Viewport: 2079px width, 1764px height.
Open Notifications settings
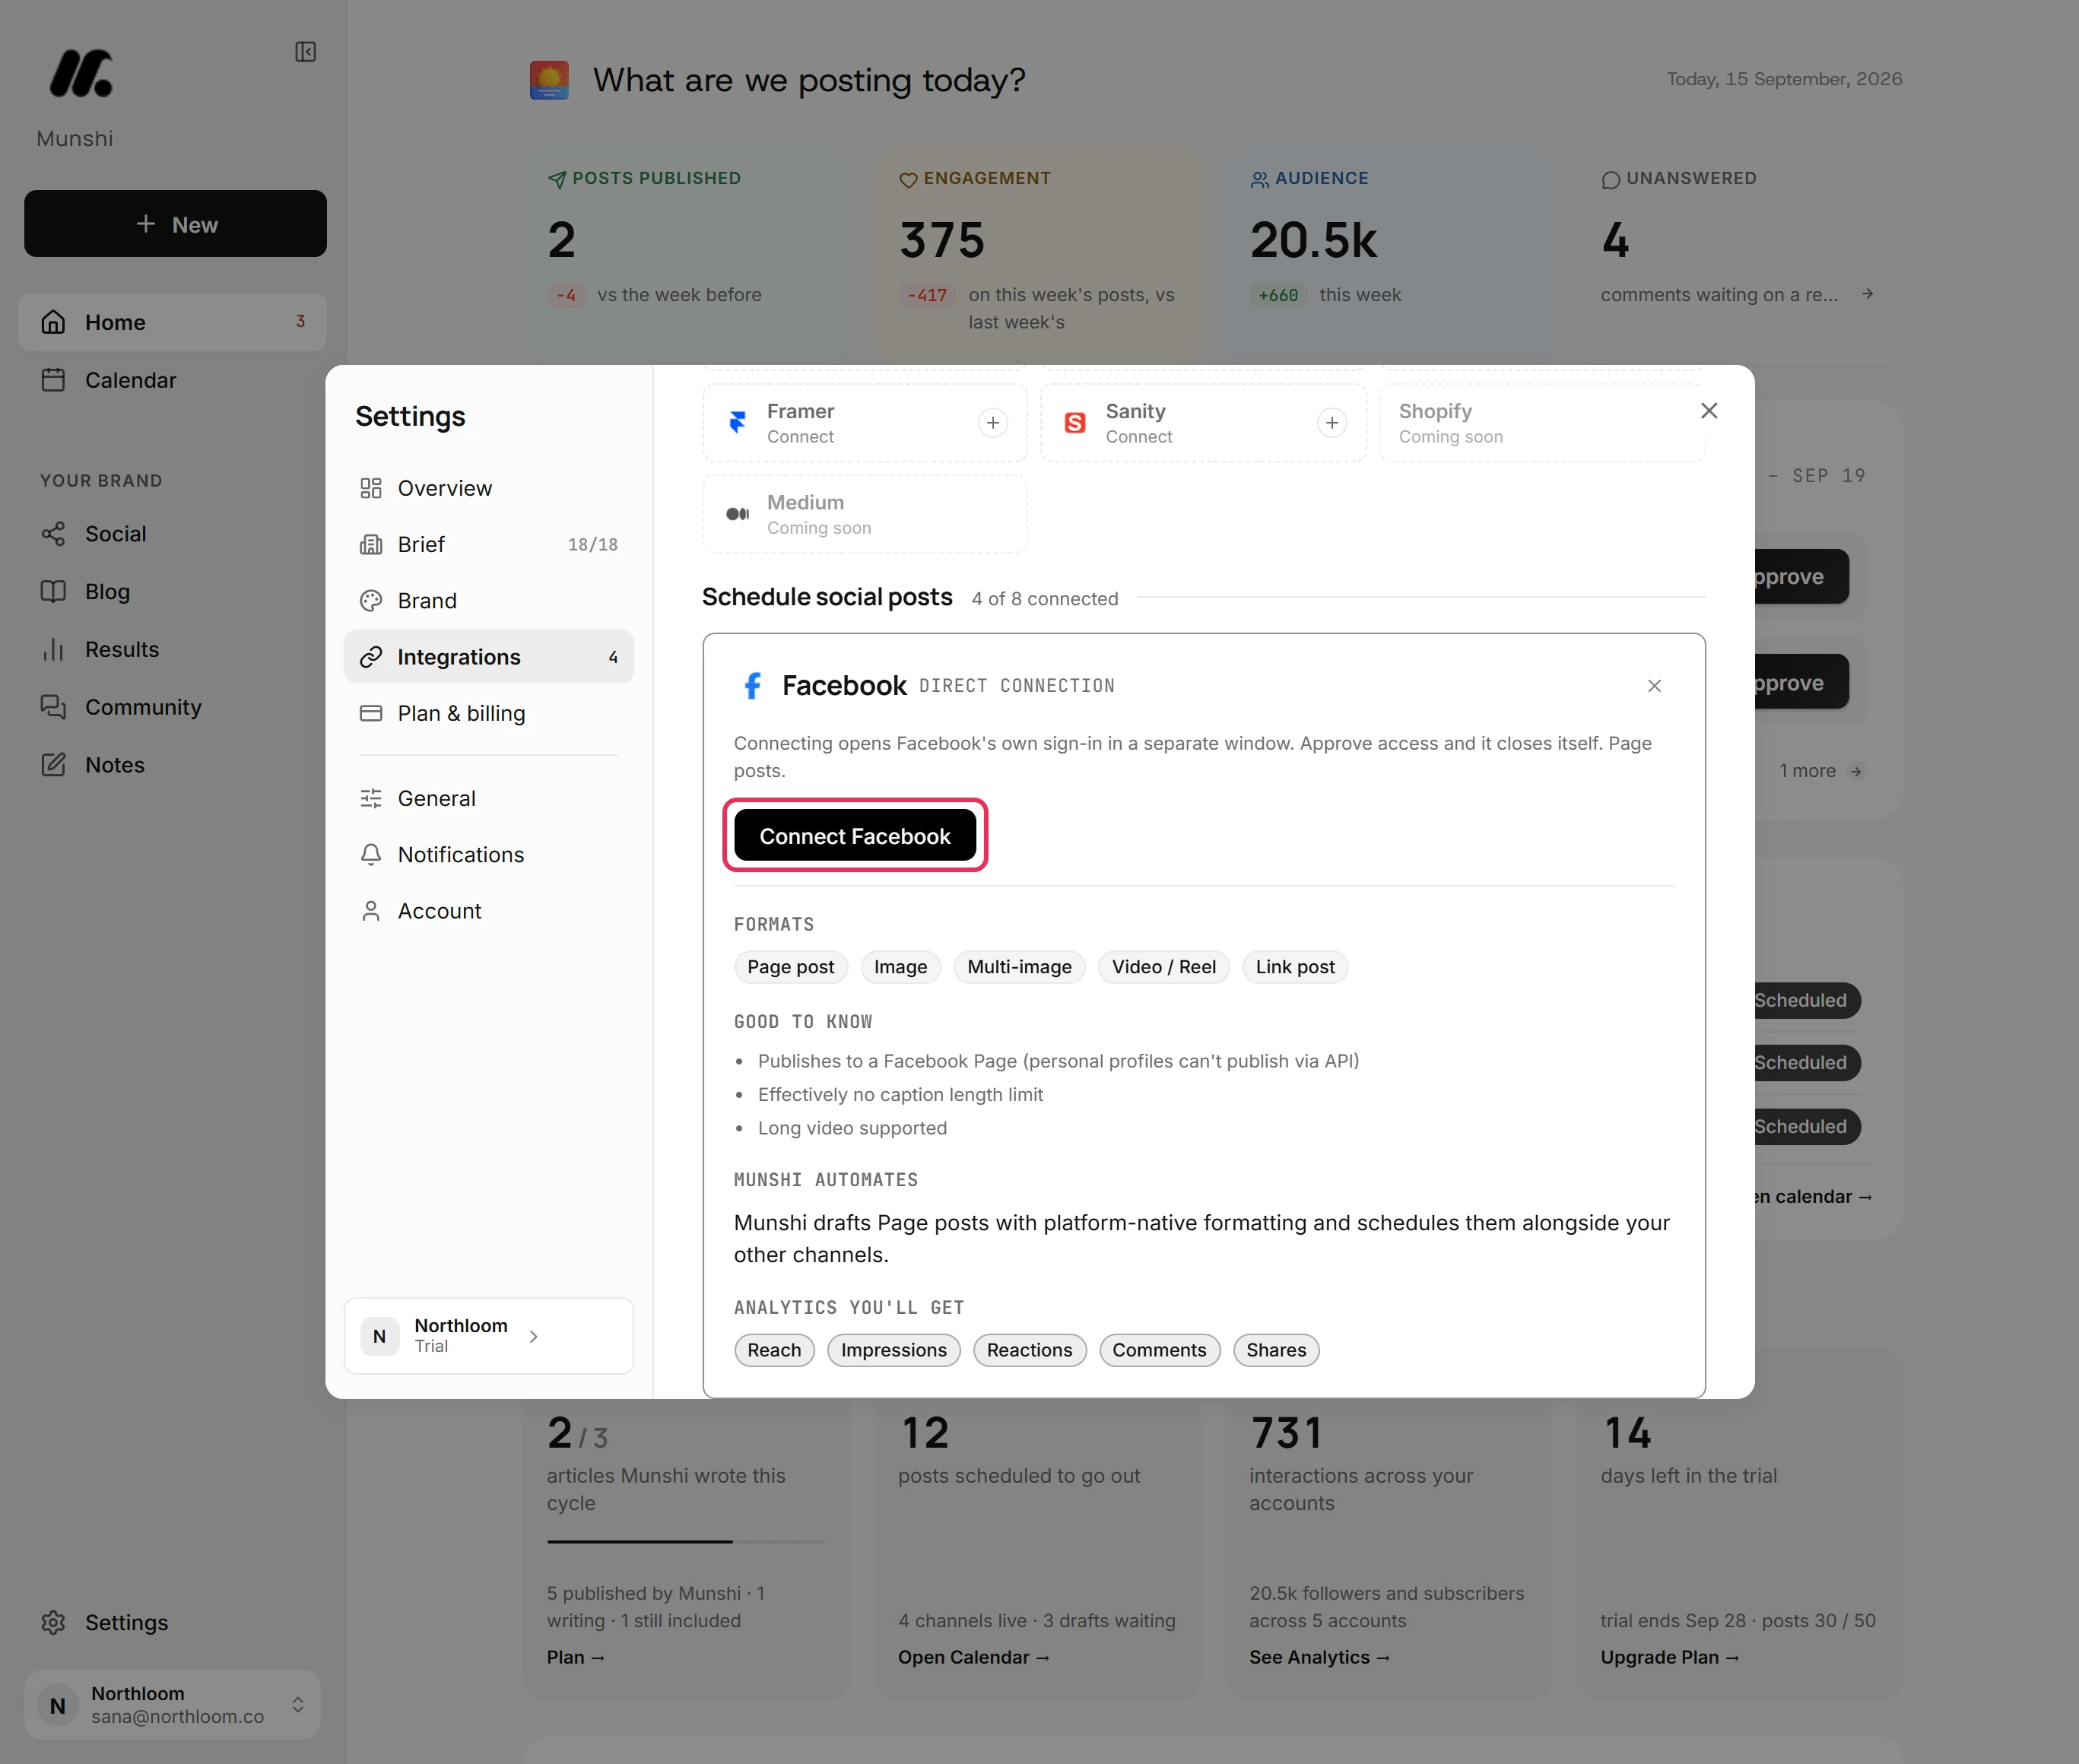[x=489, y=854]
